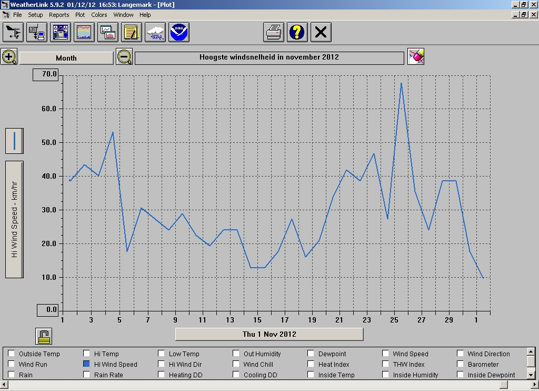Check the Wind Chill checkbox
This screenshot has width=539, height=391.
pos(236,364)
